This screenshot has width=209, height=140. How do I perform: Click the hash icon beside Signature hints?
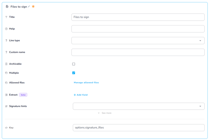point(6,106)
